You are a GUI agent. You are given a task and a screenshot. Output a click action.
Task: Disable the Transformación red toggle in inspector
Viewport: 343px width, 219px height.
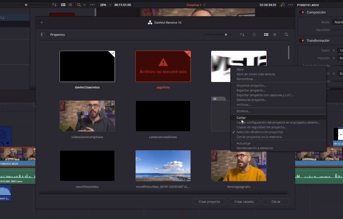302,40
